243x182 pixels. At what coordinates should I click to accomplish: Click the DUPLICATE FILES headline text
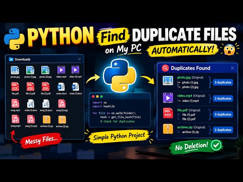(184, 35)
